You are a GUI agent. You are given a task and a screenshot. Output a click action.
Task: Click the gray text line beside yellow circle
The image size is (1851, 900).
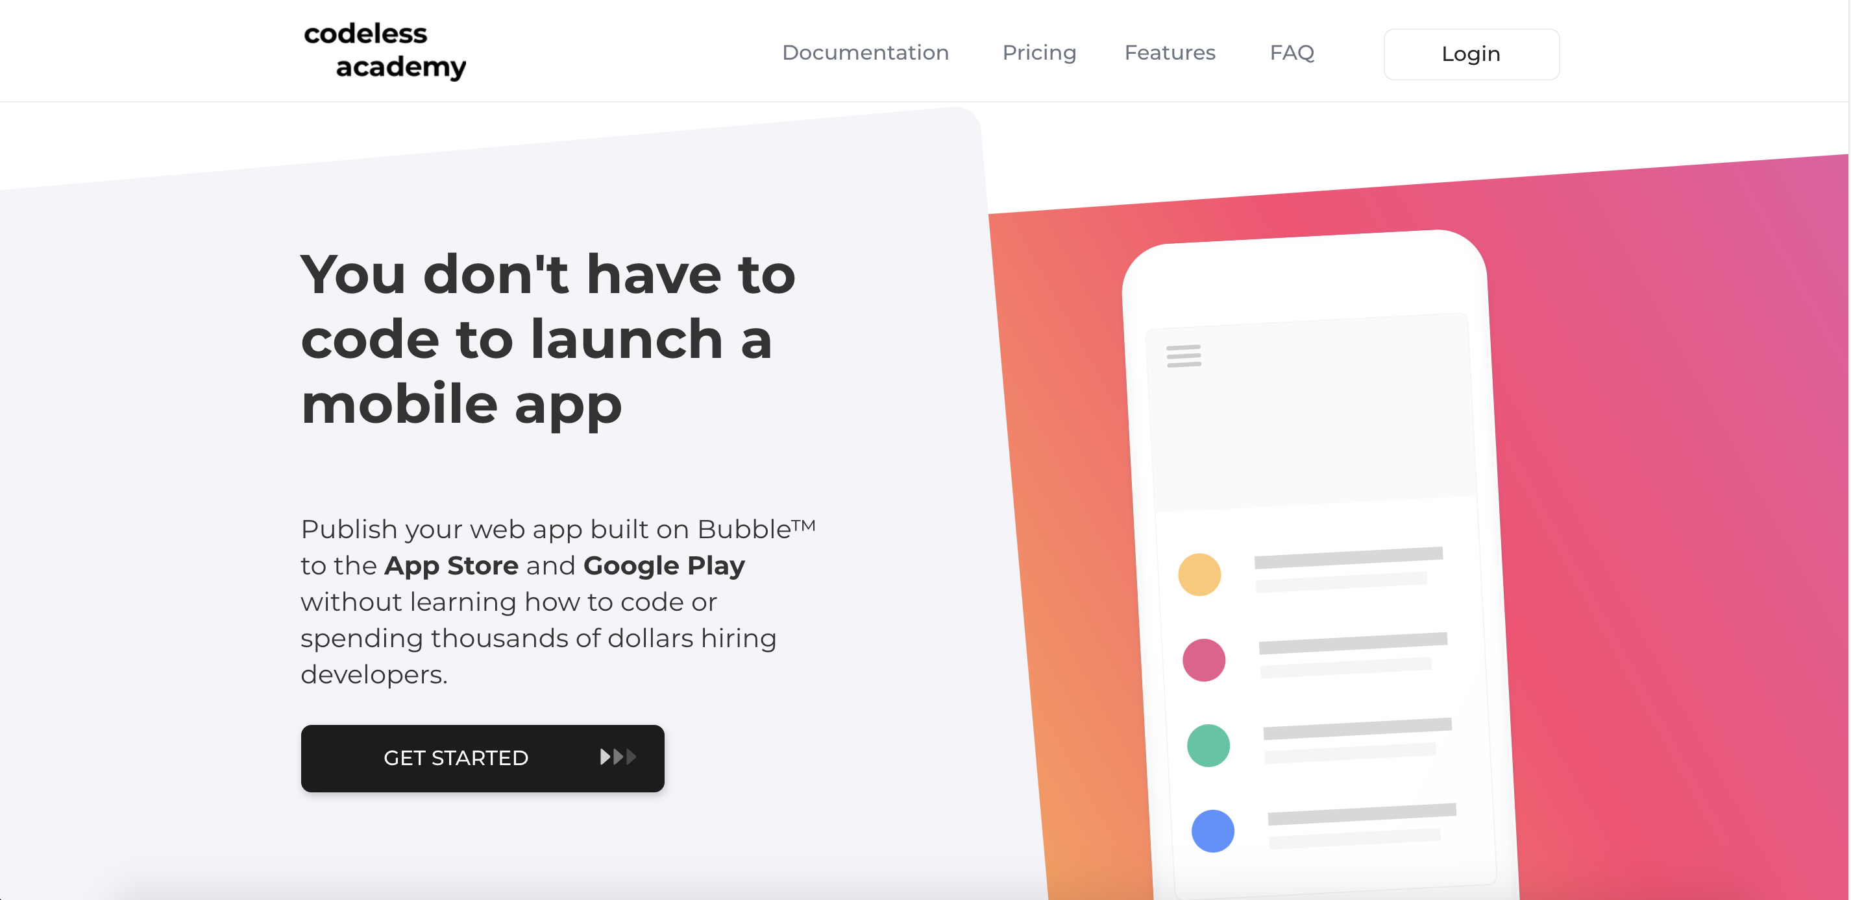(1348, 558)
